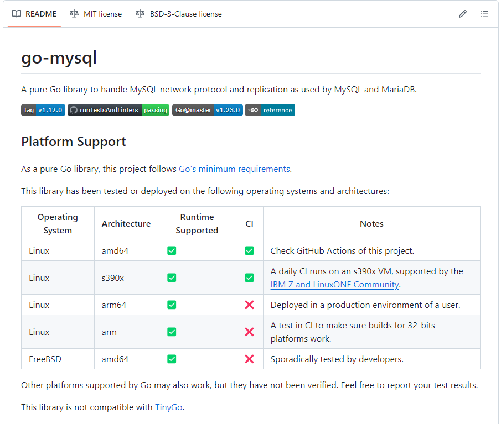Click the runTestsAndLinters passing badge

[x=118, y=110]
